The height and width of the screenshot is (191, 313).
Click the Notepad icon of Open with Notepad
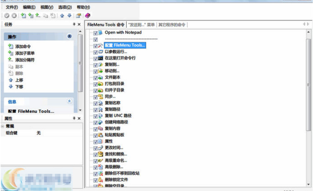click(x=100, y=33)
